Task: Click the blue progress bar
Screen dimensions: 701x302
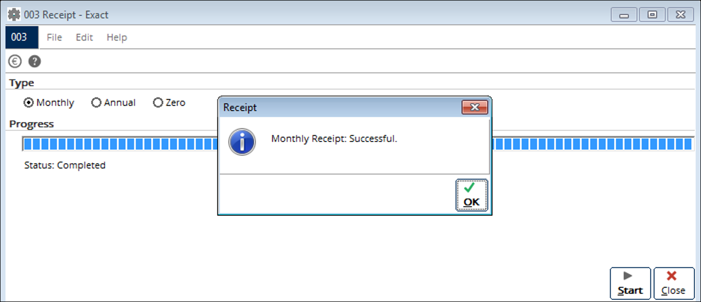Action: click(x=358, y=144)
